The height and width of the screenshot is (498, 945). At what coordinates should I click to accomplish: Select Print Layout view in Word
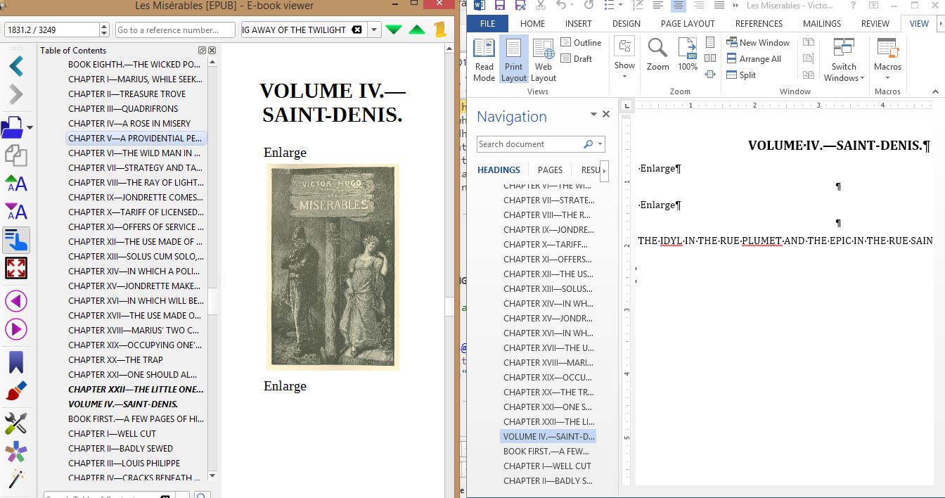coord(513,60)
